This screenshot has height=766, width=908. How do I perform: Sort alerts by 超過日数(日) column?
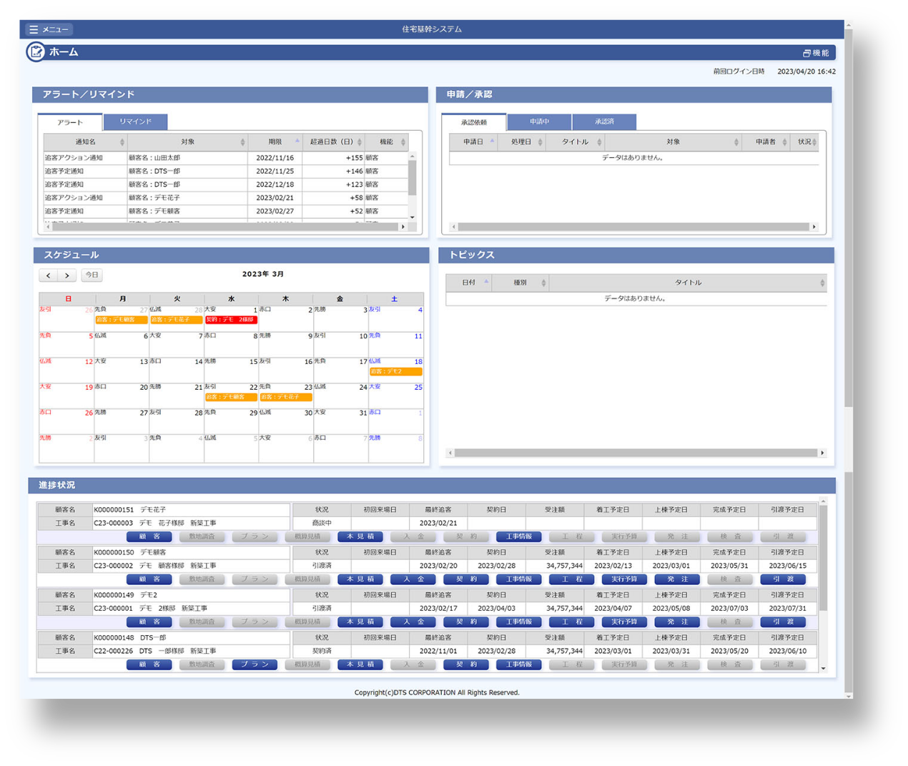coord(332,142)
